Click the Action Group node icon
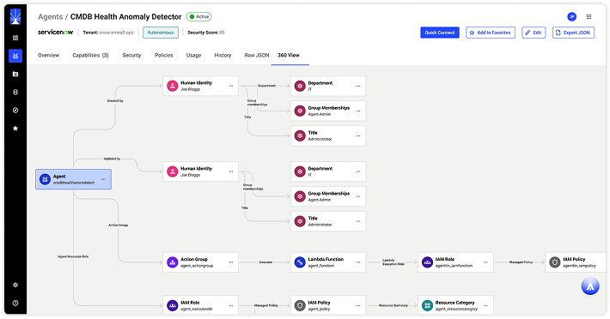The height and width of the screenshot is (319, 610). click(x=173, y=262)
